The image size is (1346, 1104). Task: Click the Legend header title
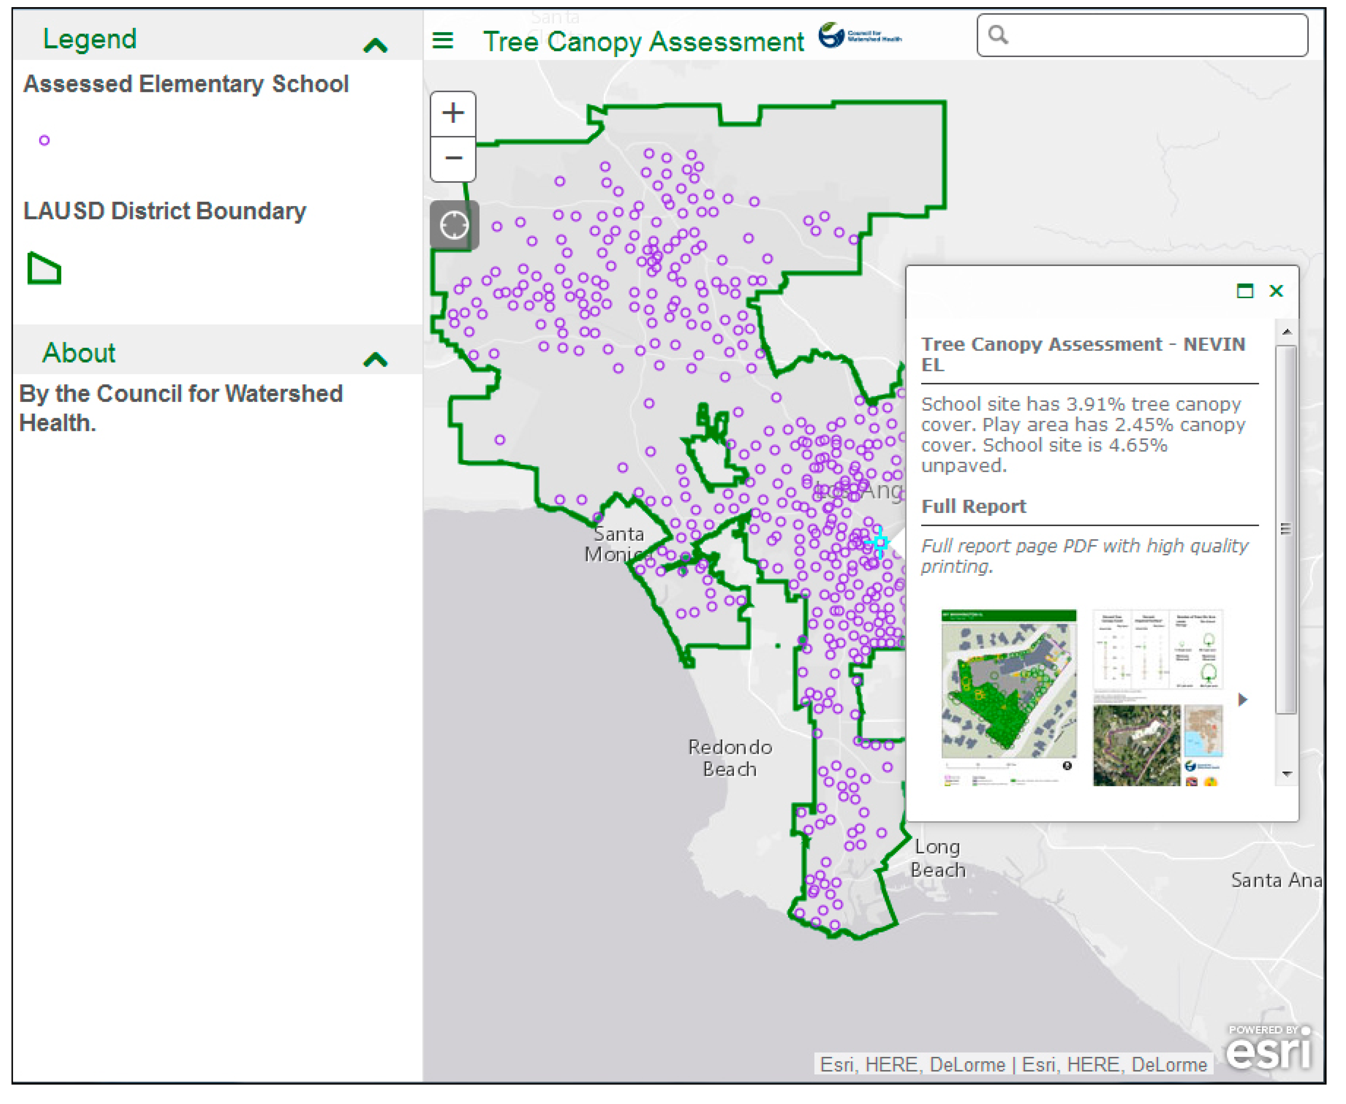[x=90, y=39]
